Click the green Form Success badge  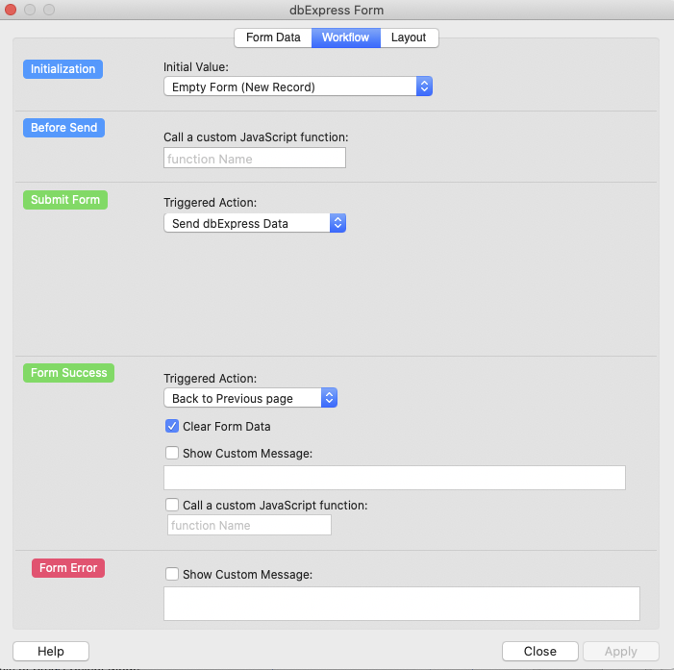68,373
